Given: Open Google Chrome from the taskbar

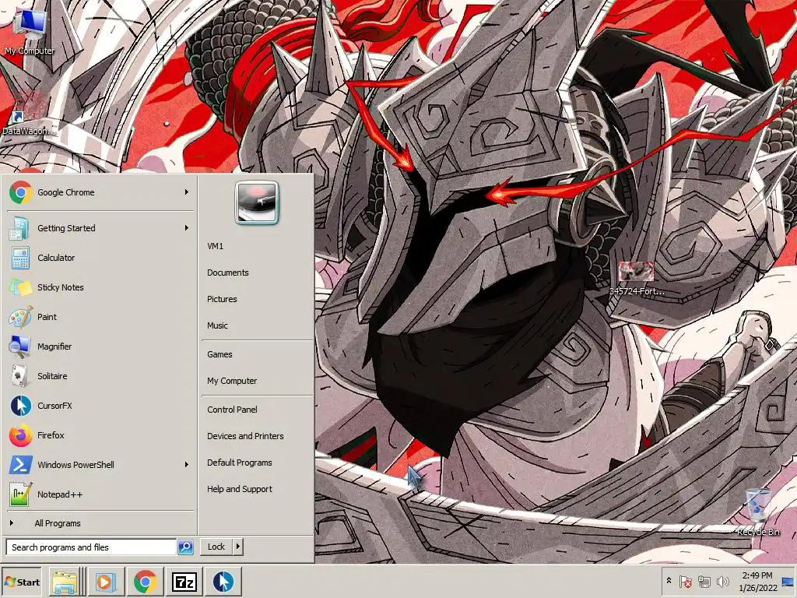Looking at the screenshot, I should tap(146, 582).
